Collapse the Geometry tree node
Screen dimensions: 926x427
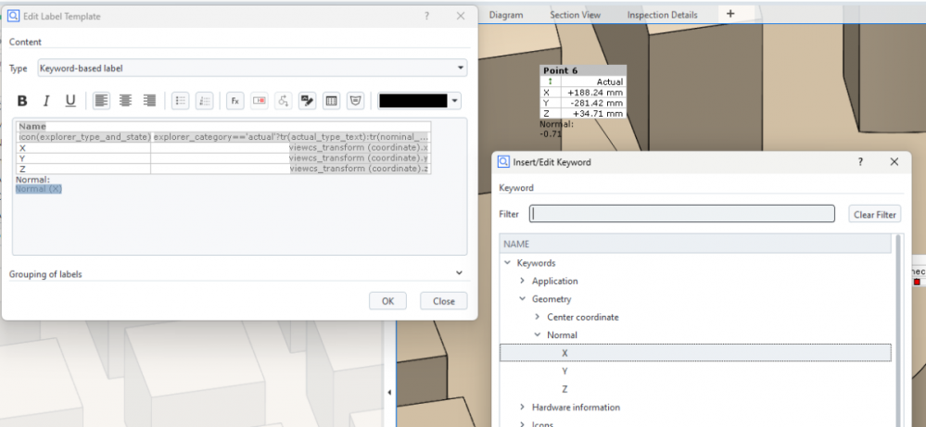522,299
